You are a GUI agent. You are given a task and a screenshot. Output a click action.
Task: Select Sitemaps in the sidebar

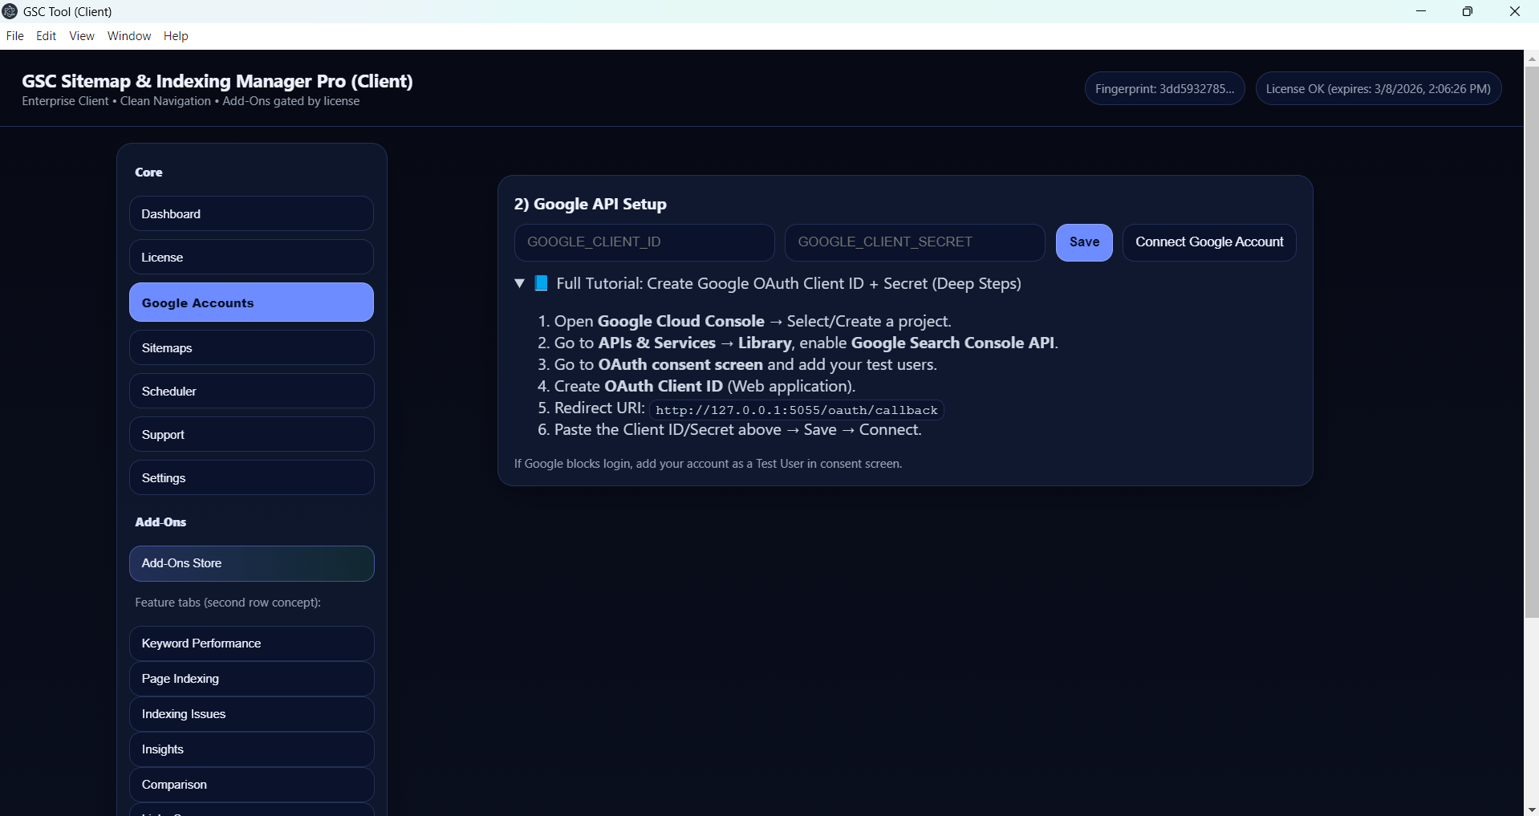[x=251, y=348]
